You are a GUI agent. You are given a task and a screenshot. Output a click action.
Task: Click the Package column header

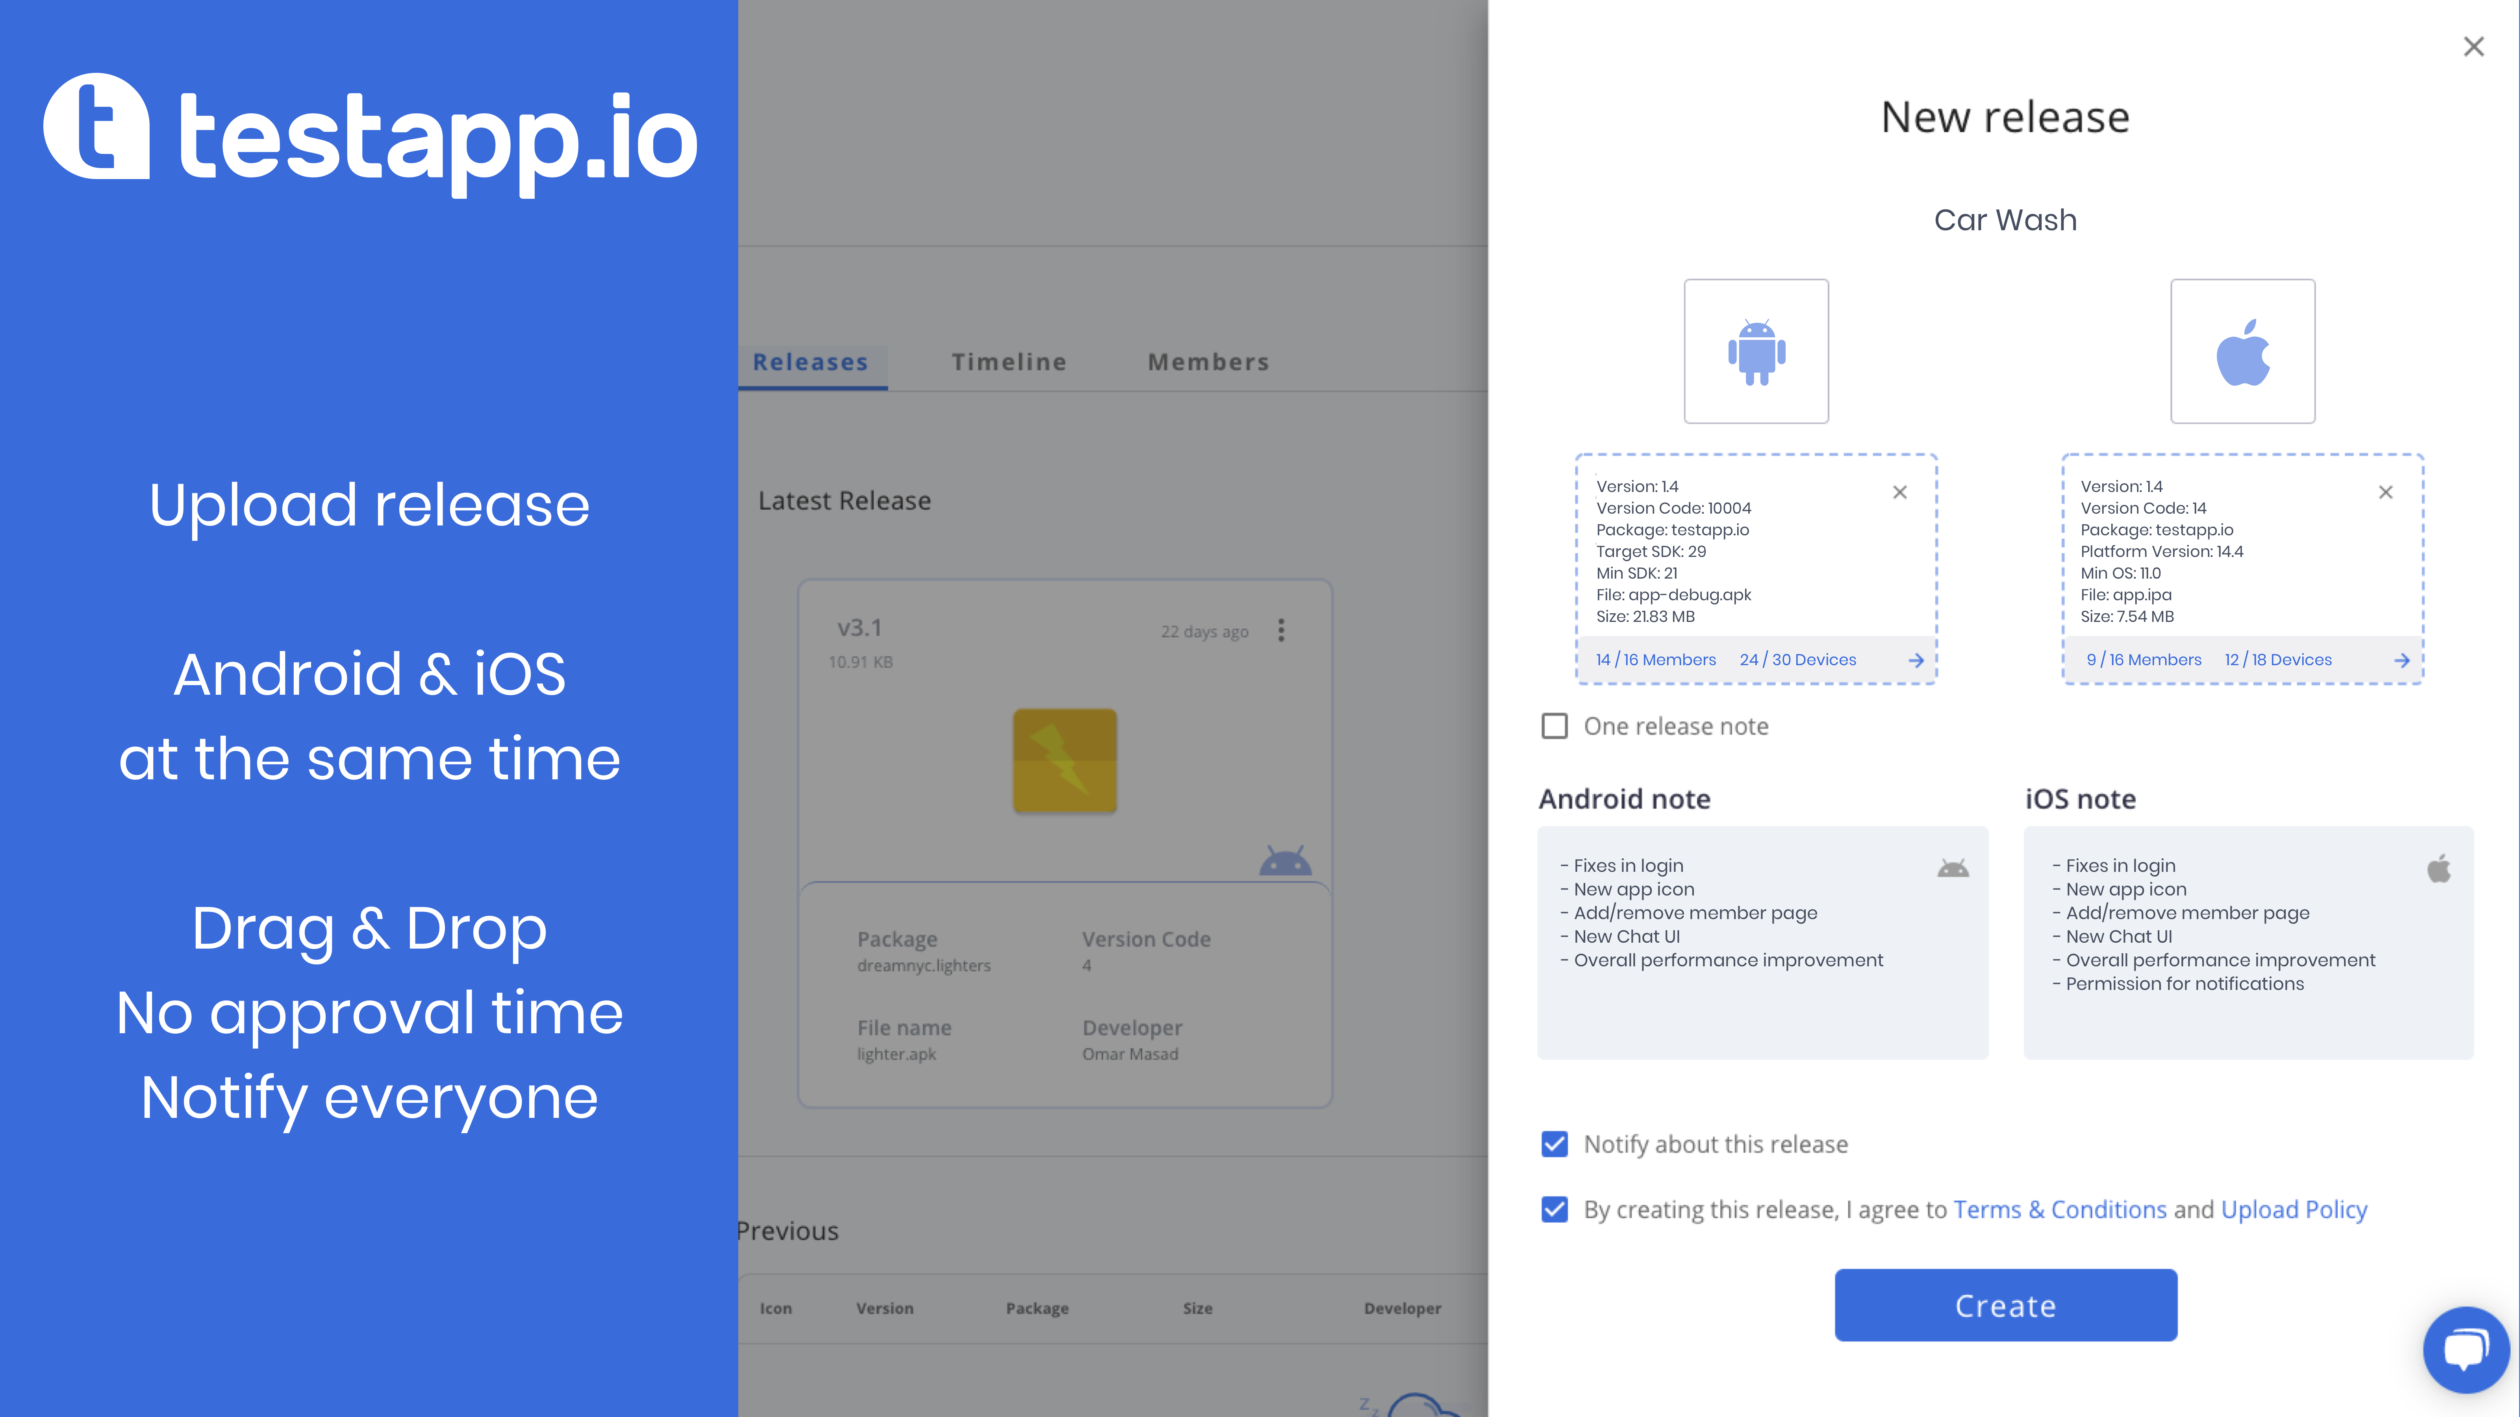click(1037, 1308)
